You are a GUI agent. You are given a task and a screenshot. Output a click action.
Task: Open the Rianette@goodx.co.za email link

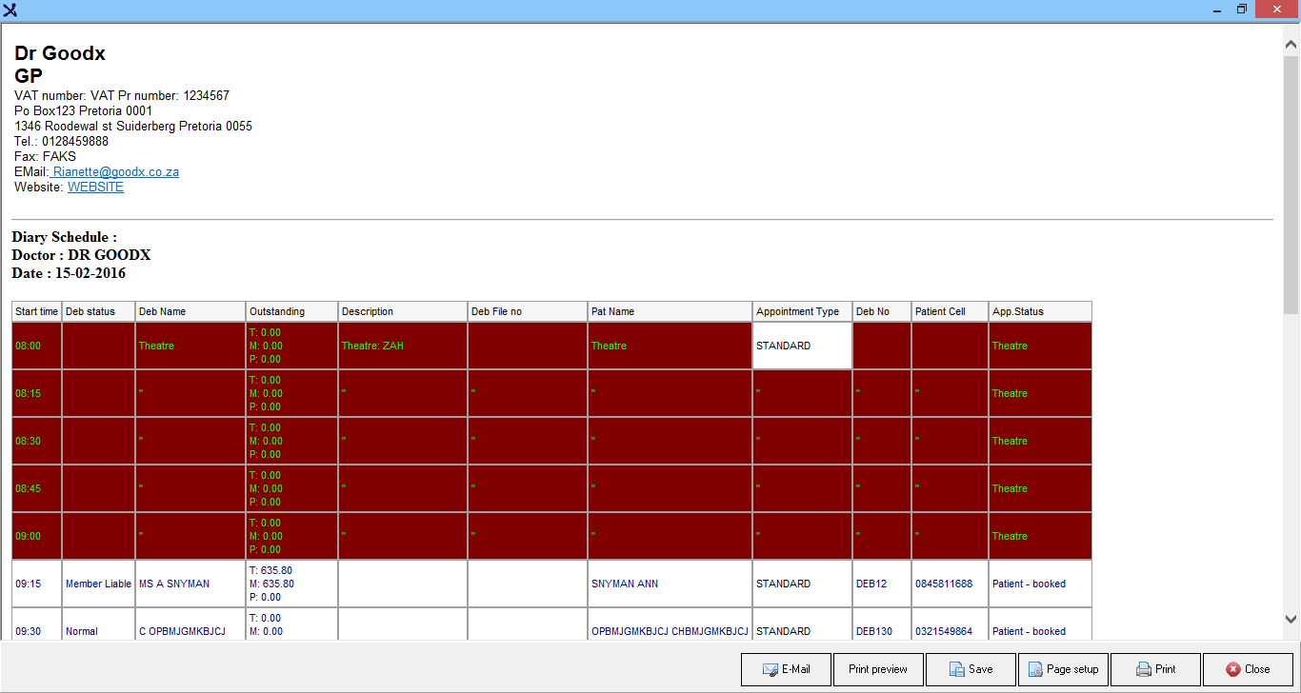115,172
